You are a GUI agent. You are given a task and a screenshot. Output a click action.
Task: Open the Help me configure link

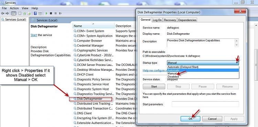(x=155, y=70)
